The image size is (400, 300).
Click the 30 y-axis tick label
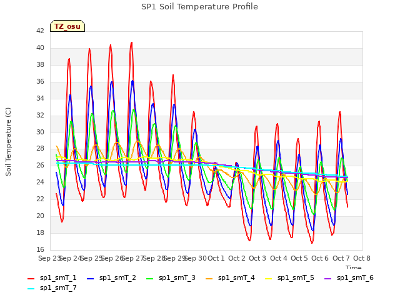40,132
